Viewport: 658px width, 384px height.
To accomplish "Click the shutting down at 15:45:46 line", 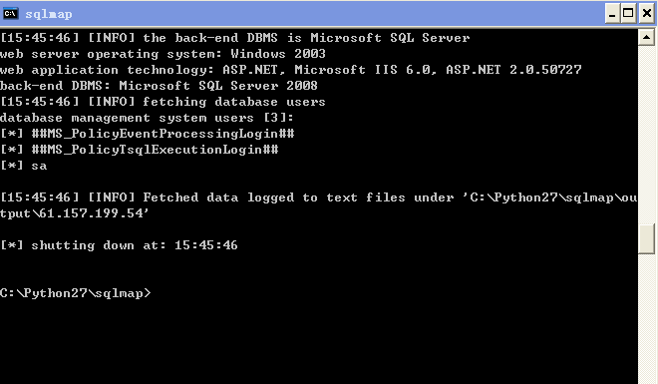I will tap(120, 245).
